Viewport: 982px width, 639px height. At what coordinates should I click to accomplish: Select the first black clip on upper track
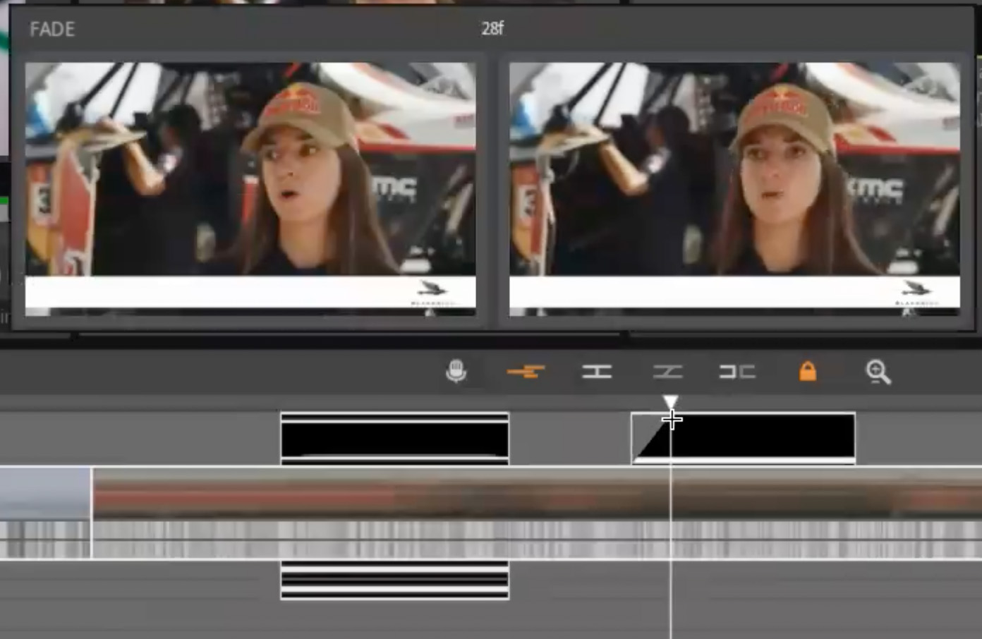394,439
